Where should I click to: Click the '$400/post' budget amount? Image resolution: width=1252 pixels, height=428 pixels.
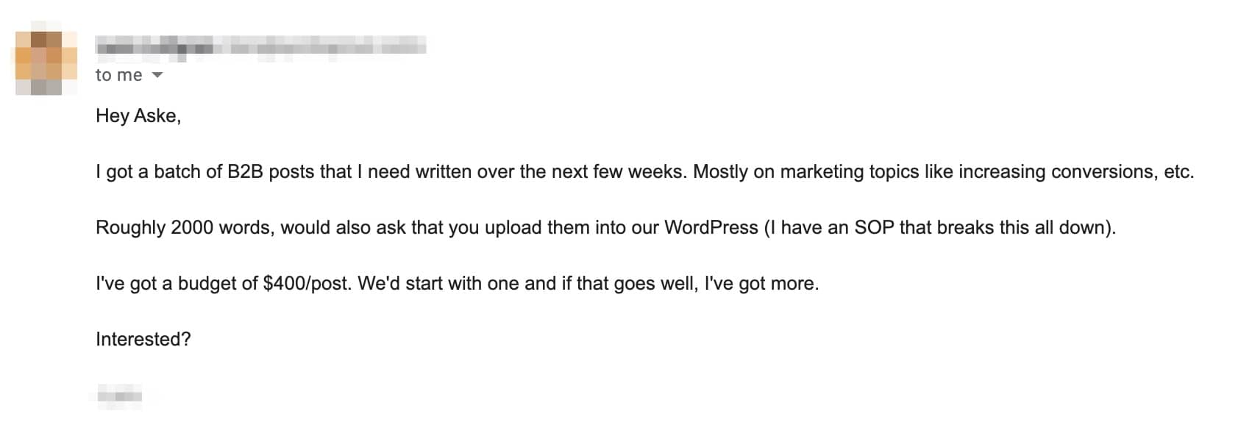click(x=307, y=284)
